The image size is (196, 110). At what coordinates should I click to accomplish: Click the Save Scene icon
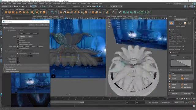coord(20,6)
